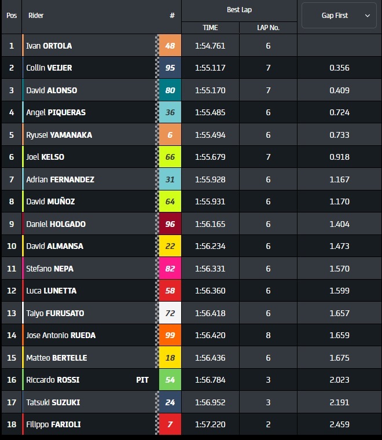382x440 pixels.
Task: Click the pink number 82 badge
Action: click(x=170, y=269)
